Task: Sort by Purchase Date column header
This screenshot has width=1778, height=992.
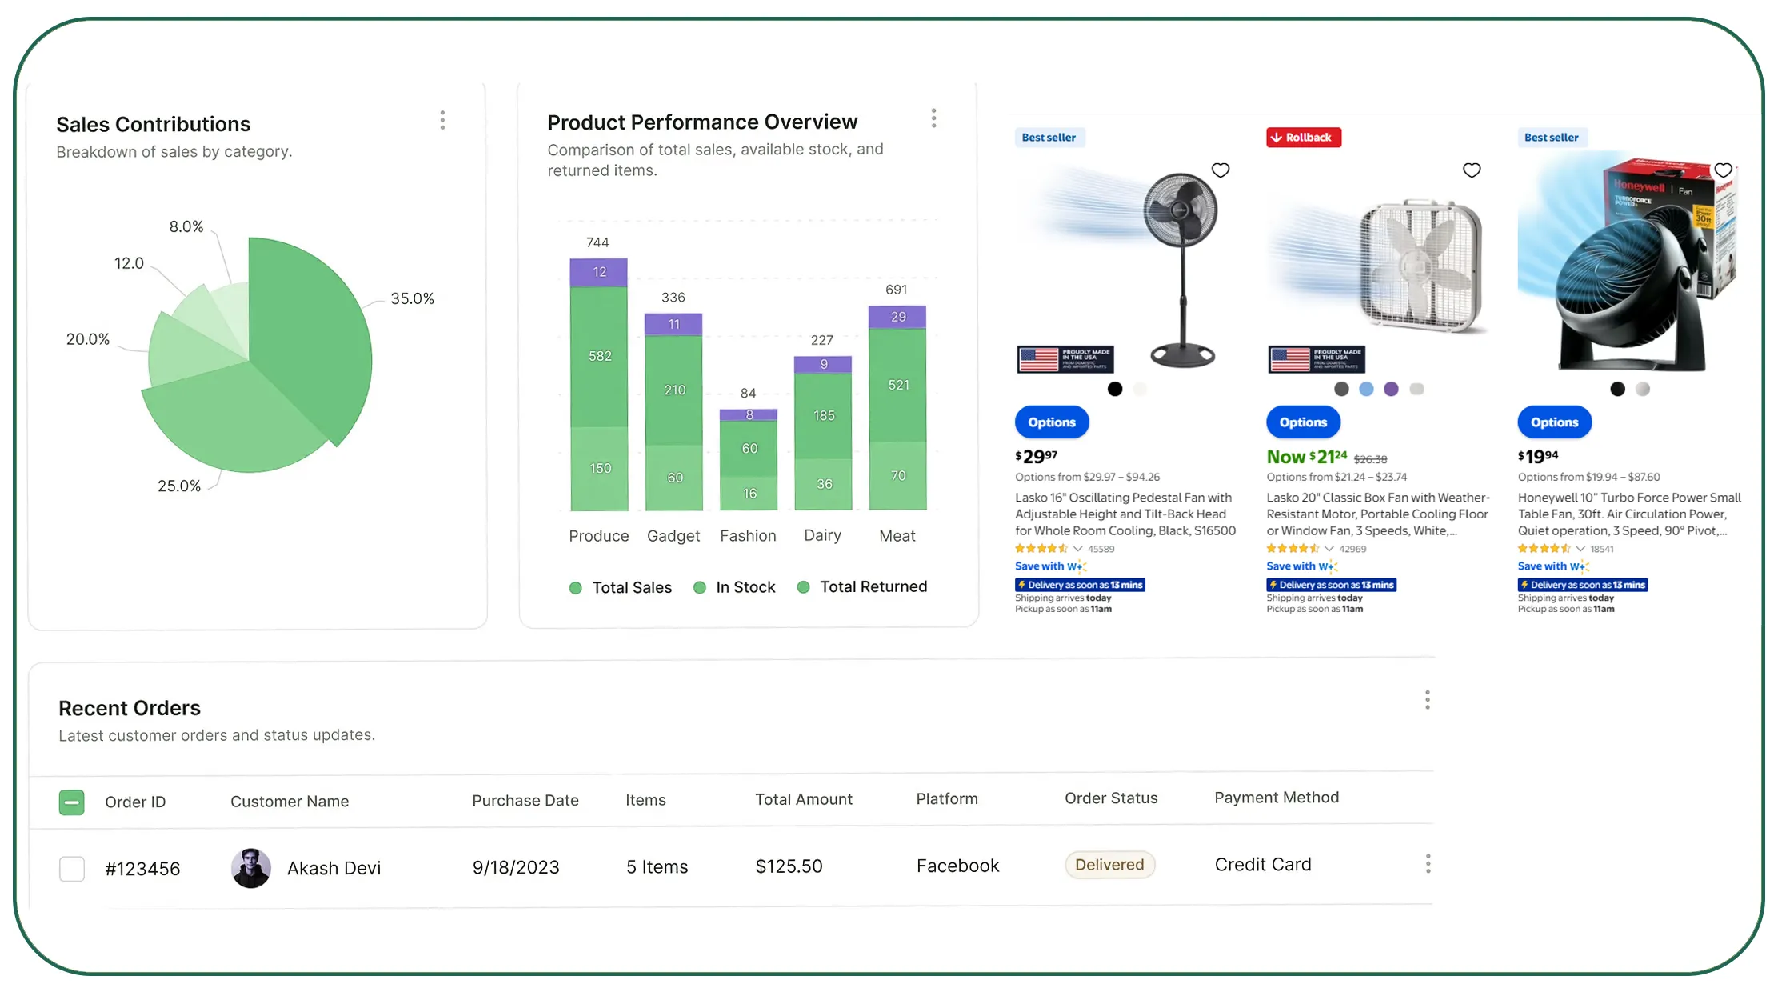Action: [525, 801]
